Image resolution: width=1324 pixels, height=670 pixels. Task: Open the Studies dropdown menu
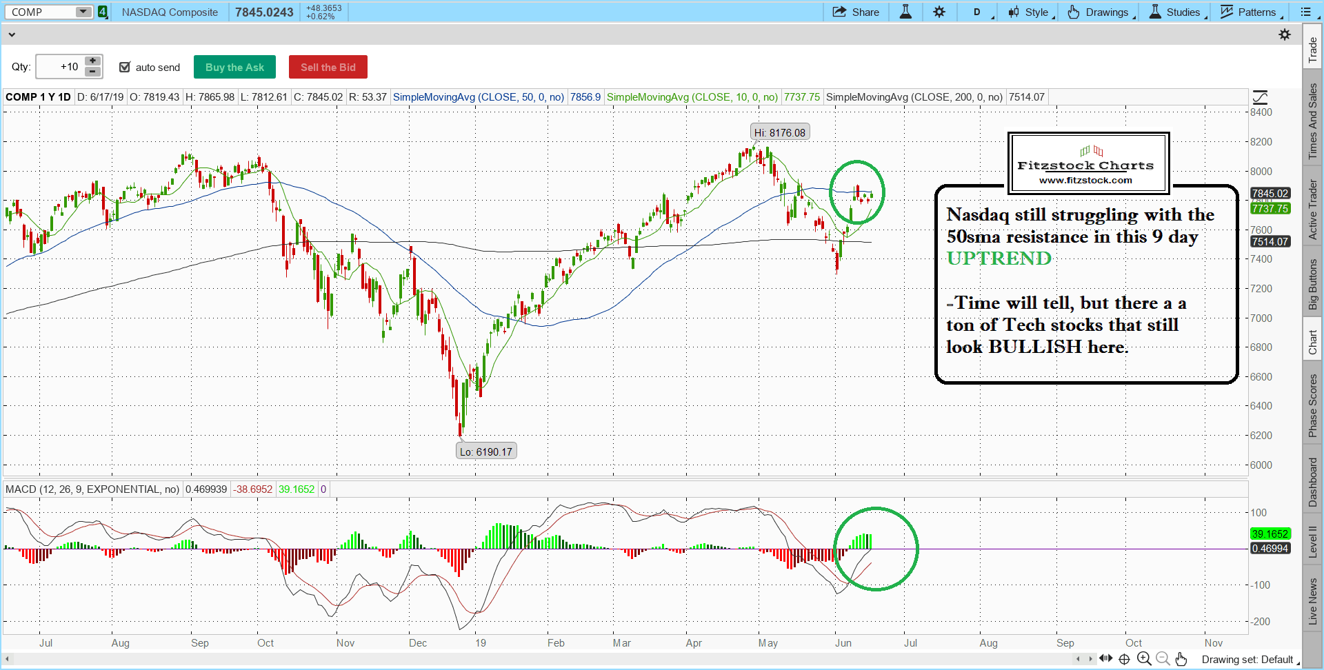click(x=1176, y=12)
